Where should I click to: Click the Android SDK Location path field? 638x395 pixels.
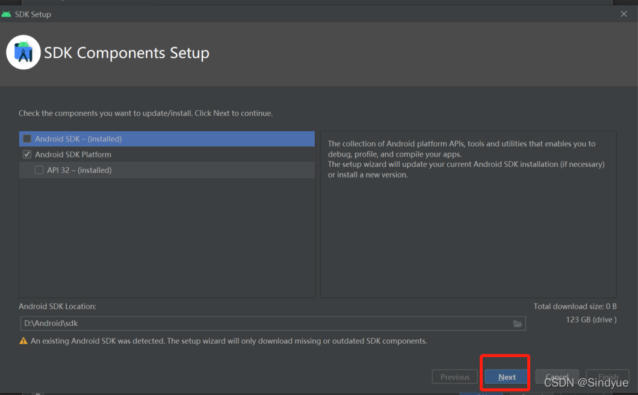[x=273, y=323]
